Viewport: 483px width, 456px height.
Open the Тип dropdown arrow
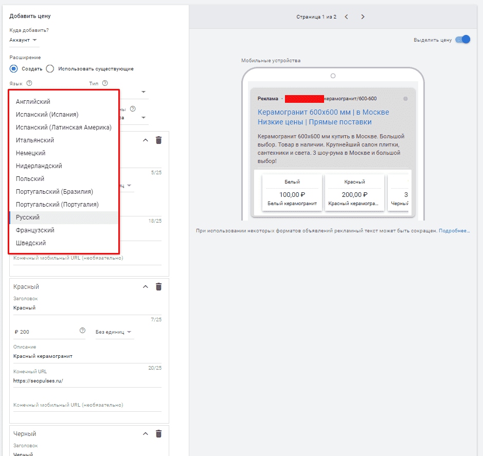143,92
